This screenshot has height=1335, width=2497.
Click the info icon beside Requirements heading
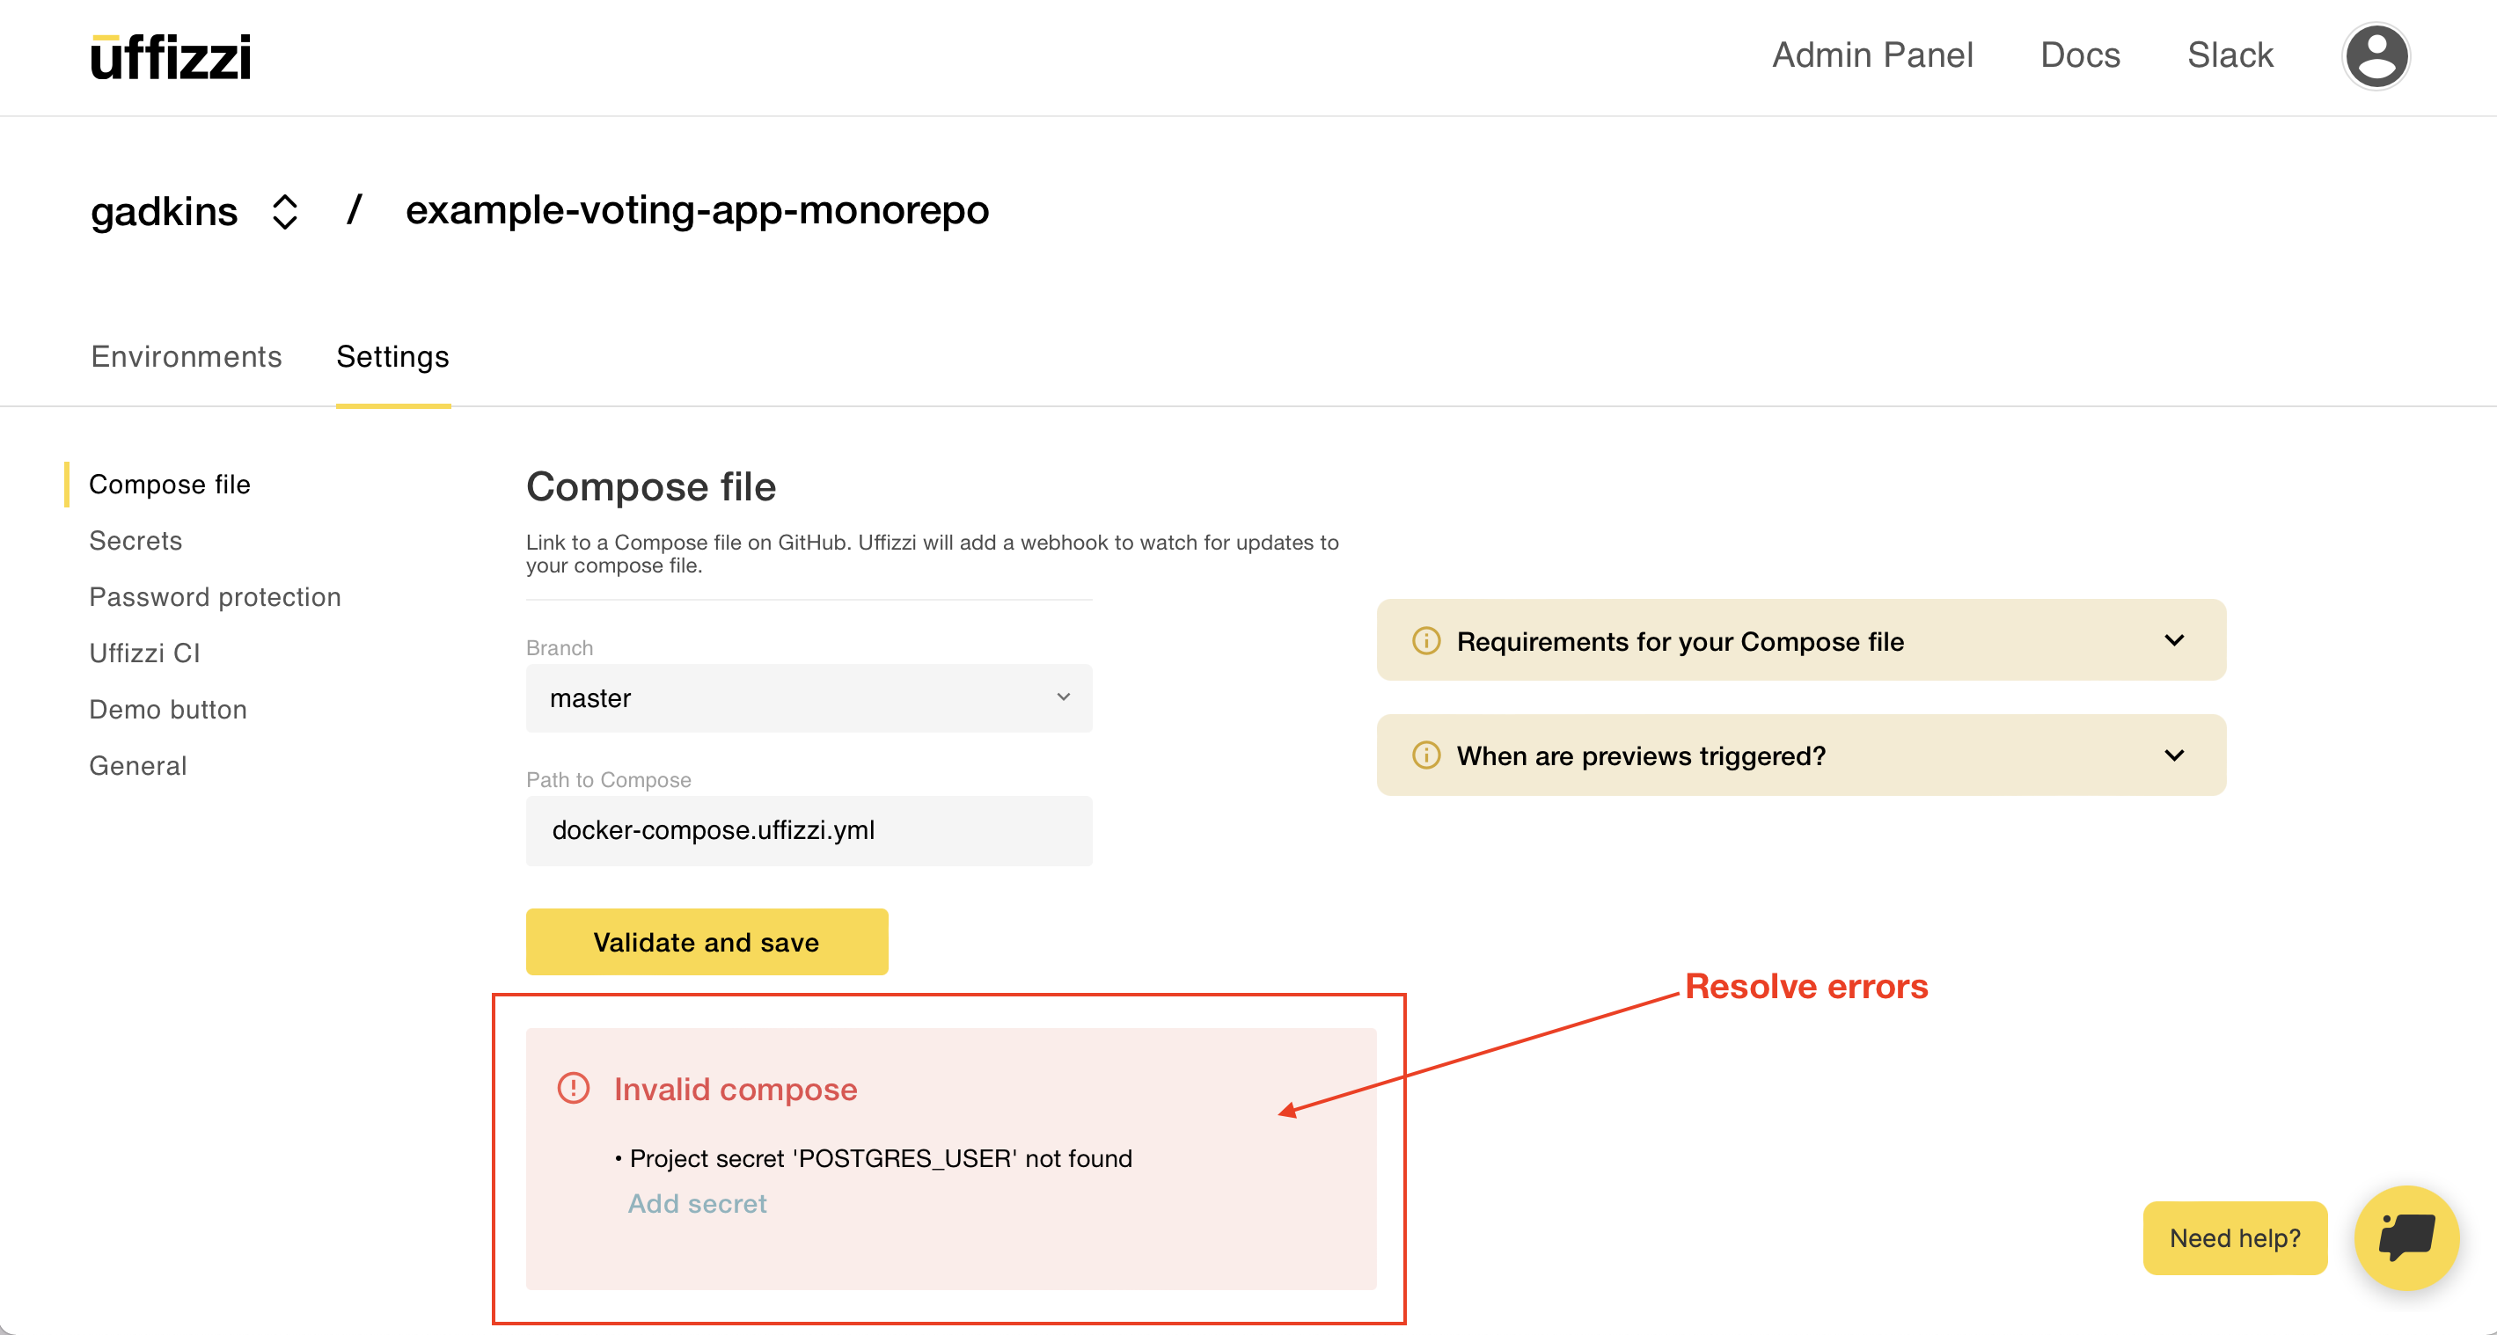pos(1426,640)
